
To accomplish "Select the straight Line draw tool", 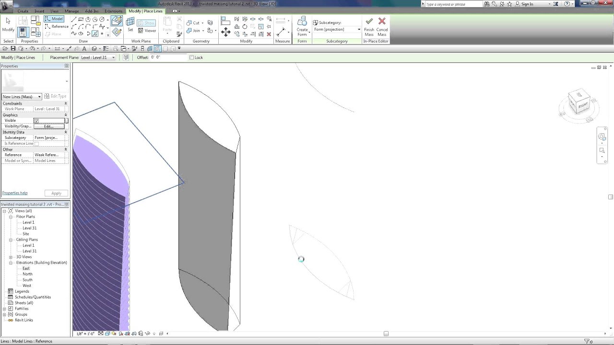I will point(74,20).
